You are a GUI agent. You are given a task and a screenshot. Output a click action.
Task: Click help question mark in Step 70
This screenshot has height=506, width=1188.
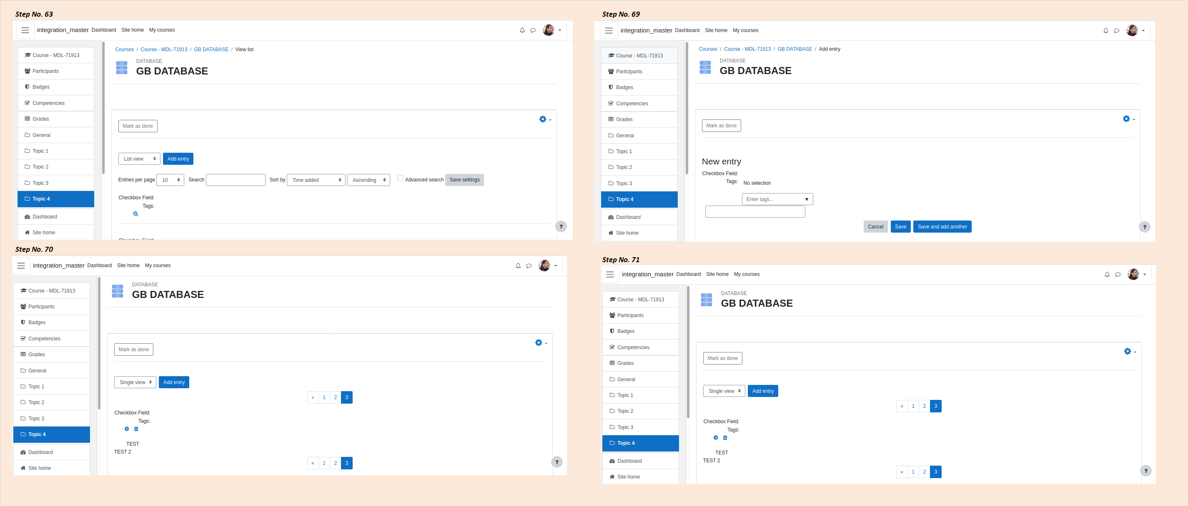[556, 462]
